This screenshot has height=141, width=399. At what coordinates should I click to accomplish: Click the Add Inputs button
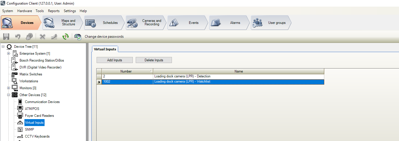(114, 60)
